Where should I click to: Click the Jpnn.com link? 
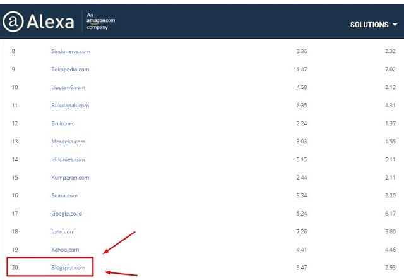tap(63, 232)
